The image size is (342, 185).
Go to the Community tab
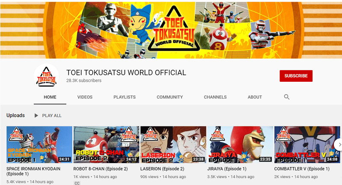[x=170, y=97]
